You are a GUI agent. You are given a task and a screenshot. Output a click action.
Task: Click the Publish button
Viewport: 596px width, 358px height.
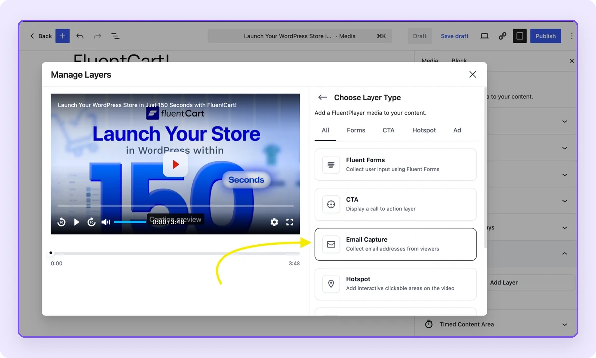pyautogui.click(x=546, y=36)
